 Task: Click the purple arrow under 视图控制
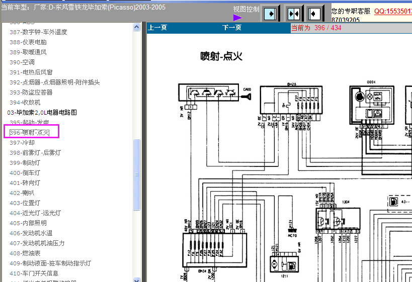pyautogui.click(x=237, y=18)
